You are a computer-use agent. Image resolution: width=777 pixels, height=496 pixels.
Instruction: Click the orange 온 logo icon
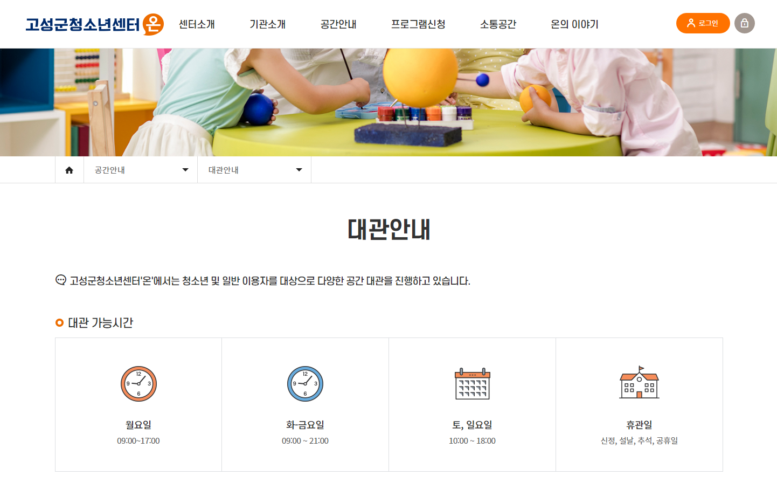(153, 24)
